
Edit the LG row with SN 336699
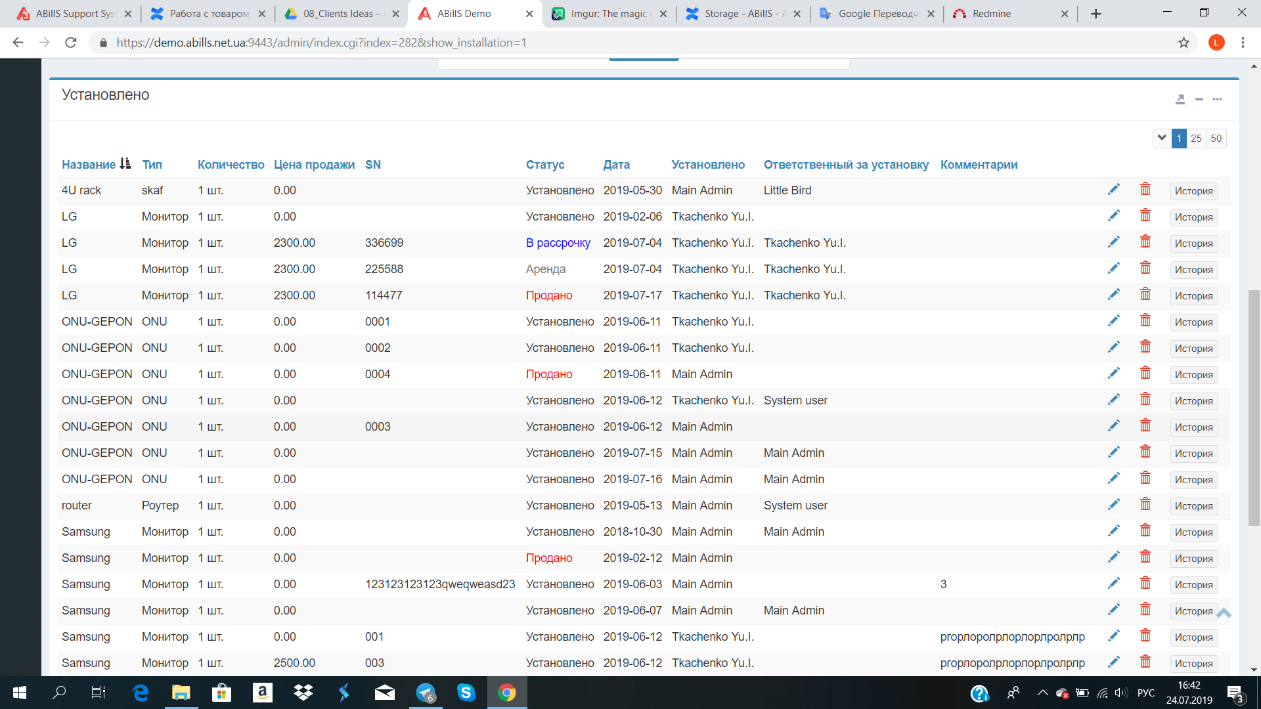click(1113, 242)
